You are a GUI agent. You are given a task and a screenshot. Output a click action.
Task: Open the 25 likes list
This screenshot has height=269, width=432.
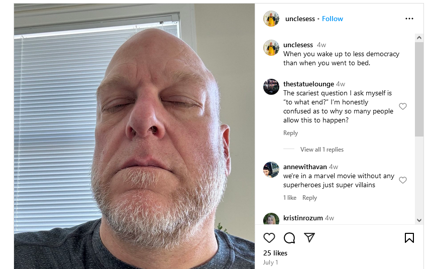coord(275,253)
